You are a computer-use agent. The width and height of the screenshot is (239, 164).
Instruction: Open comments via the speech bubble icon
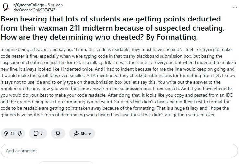click(36, 133)
